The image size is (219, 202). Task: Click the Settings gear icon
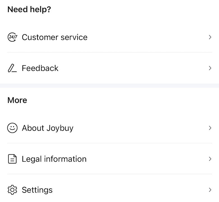click(12, 190)
